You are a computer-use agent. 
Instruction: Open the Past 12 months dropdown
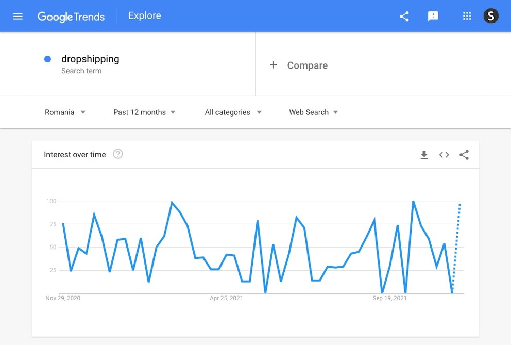(x=144, y=112)
